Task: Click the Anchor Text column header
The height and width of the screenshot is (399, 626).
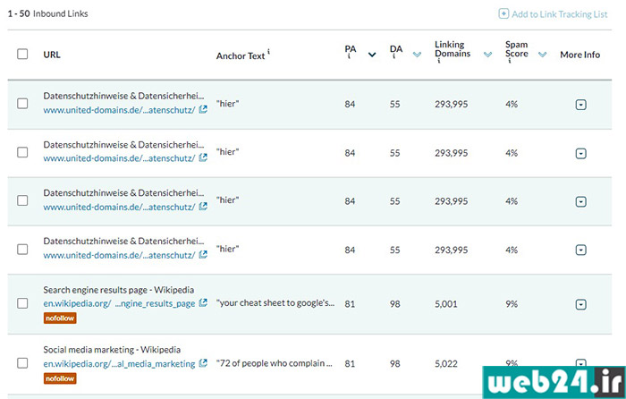Action: (x=241, y=56)
